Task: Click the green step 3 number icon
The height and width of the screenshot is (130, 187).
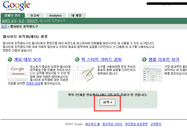Action: (144, 59)
